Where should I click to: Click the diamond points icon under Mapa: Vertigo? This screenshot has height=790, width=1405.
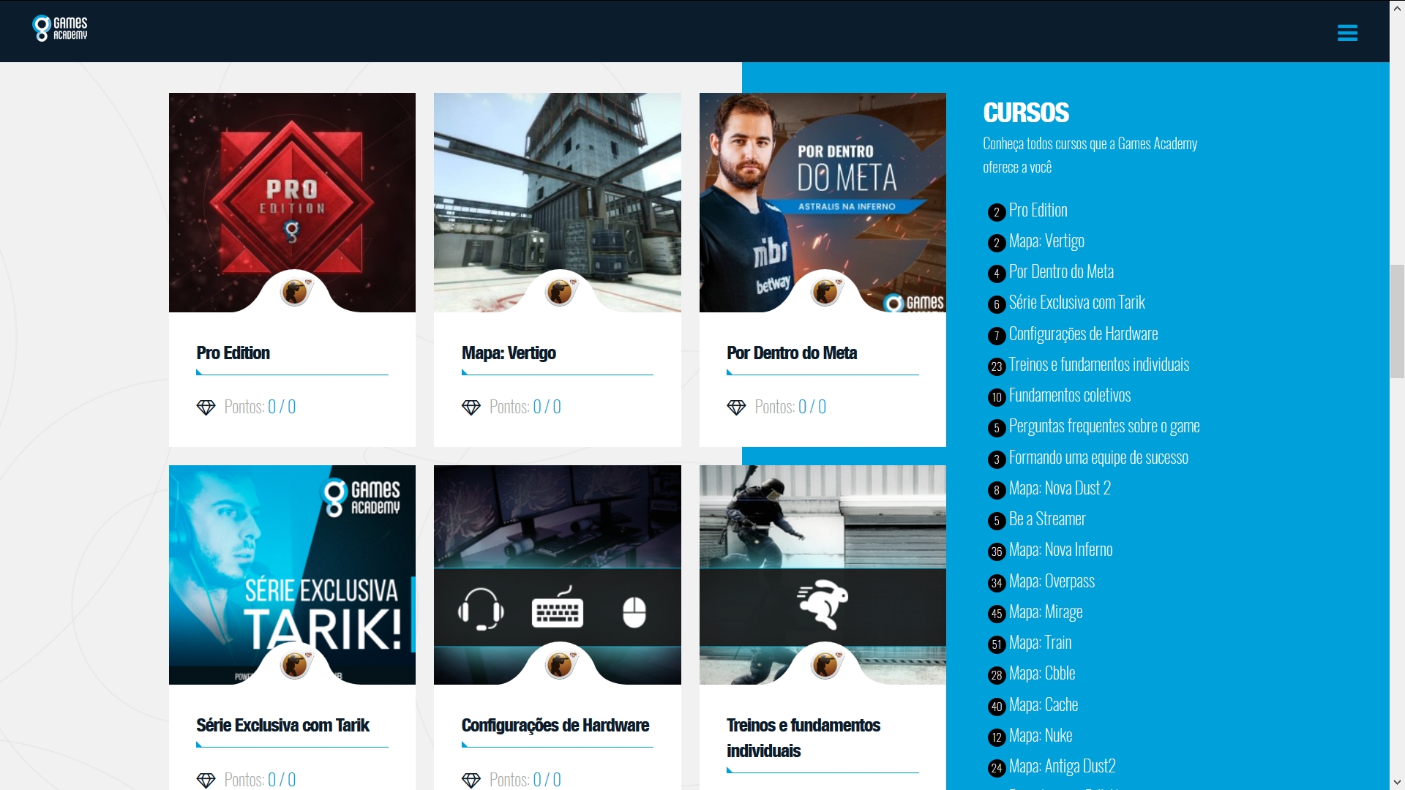(471, 407)
